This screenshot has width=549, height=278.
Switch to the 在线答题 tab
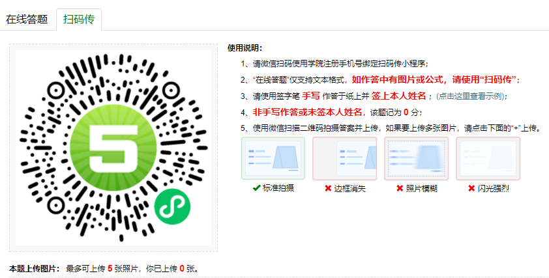pyautogui.click(x=27, y=20)
